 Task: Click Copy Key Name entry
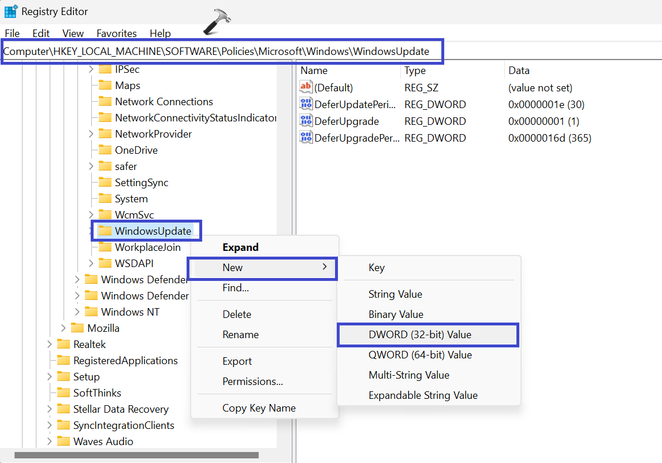pyautogui.click(x=259, y=408)
